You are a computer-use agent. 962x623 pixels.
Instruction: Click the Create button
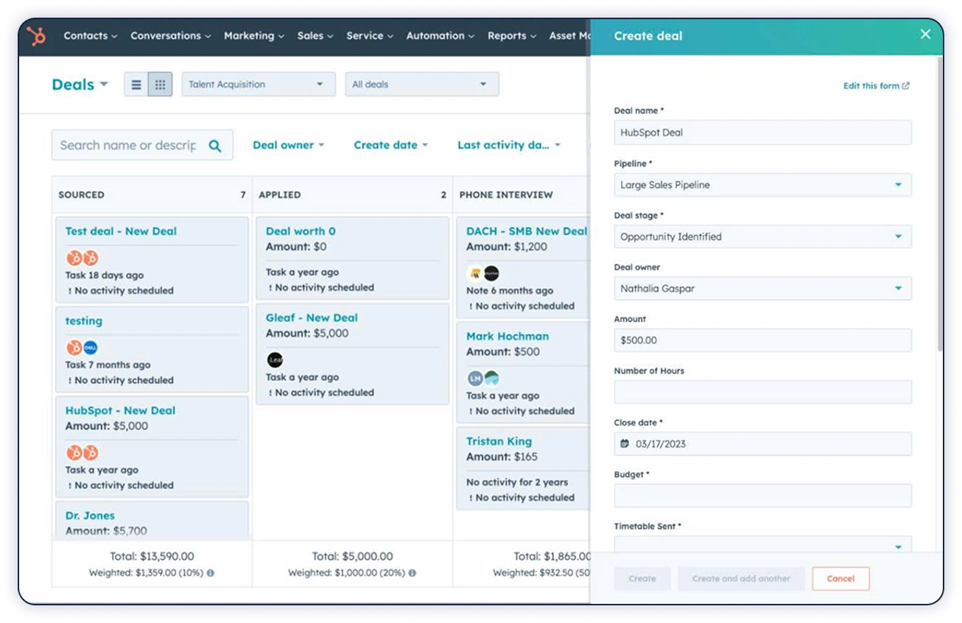[642, 579]
